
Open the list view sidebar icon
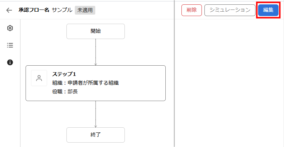[x=10, y=45]
